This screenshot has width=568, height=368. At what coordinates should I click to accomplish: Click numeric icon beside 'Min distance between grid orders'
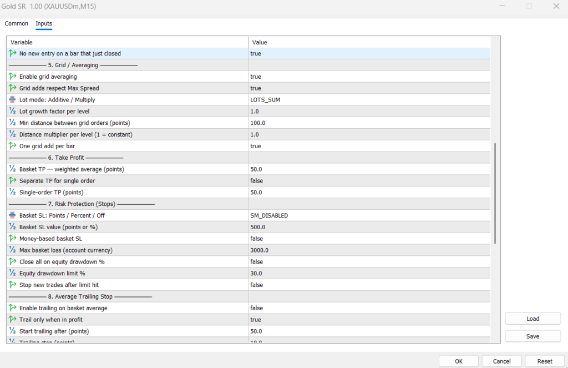13,123
